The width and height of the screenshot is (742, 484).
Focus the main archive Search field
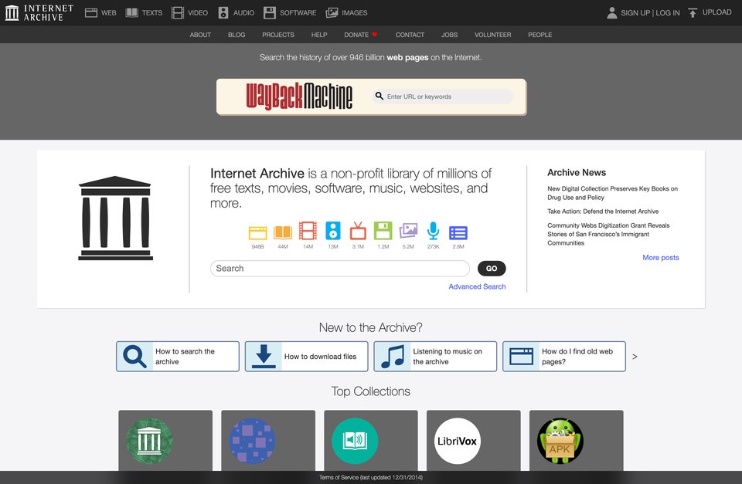point(340,269)
